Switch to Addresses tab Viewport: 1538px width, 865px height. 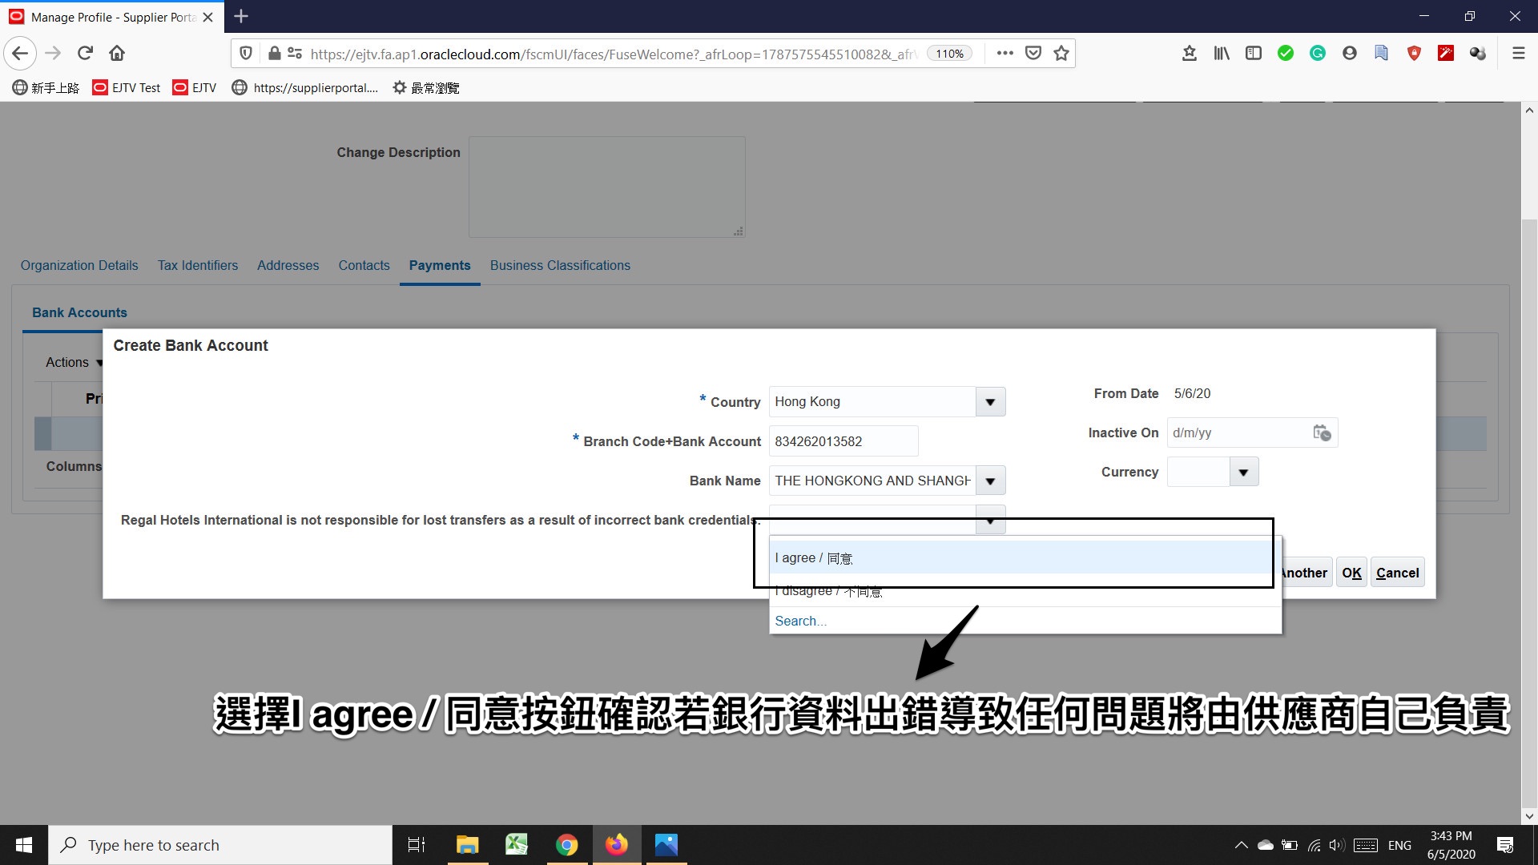[x=288, y=266]
